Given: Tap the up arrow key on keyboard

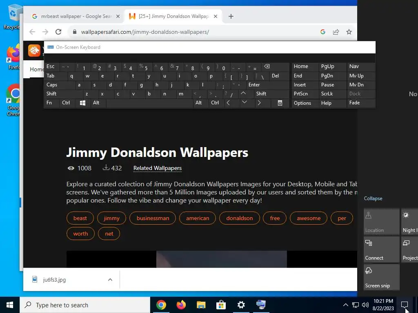Looking at the screenshot, I should pos(243,94).
